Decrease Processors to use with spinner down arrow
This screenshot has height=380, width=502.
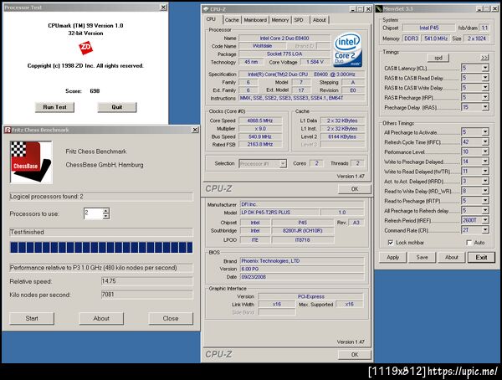pyautogui.click(x=106, y=217)
